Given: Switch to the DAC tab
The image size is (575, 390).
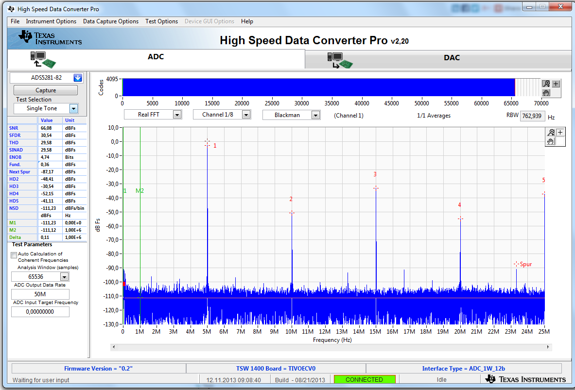Looking at the screenshot, I should 438,59.
